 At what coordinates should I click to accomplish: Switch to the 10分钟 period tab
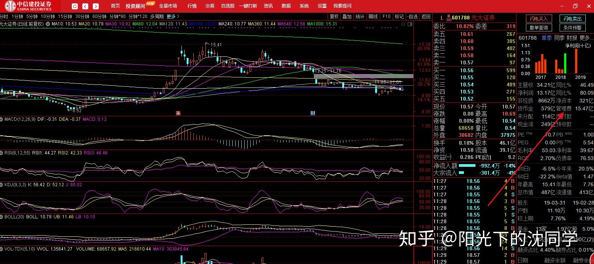point(48,16)
